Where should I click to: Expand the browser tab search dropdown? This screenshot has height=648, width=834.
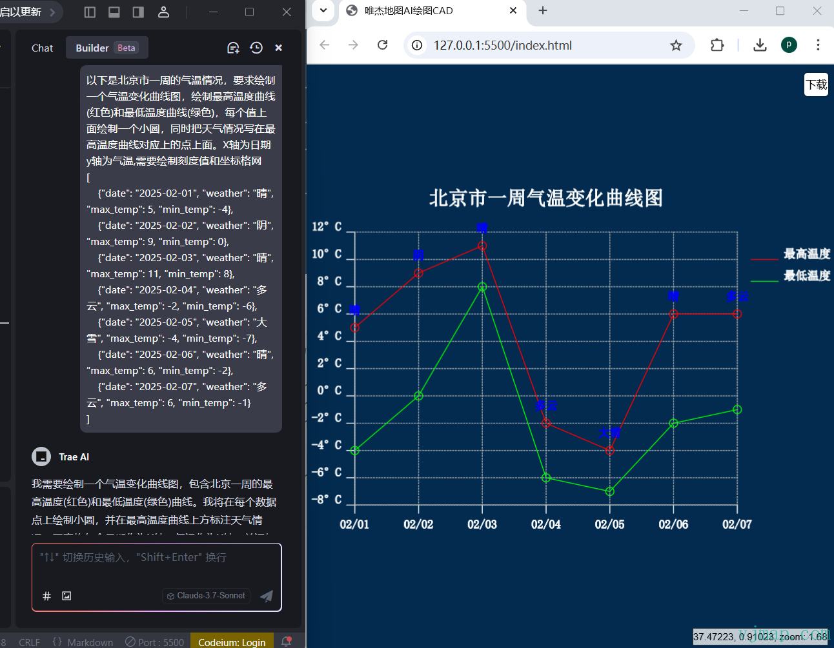point(323,10)
